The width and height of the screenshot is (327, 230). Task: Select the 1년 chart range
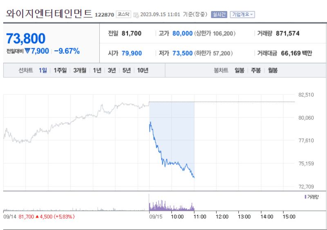97,70
